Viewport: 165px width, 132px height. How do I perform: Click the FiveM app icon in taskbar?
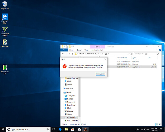(x=85, y=129)
